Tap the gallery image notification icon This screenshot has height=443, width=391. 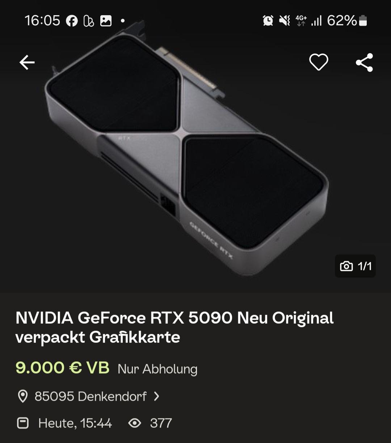pyautogui.click(x=106, y=21)
